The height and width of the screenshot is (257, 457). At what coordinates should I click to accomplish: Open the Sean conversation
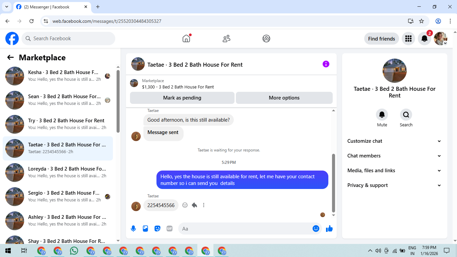58,100
